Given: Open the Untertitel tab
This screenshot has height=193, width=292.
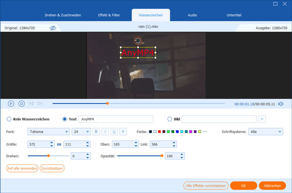Looking at the screenshot, I should [x=234, y=15].
